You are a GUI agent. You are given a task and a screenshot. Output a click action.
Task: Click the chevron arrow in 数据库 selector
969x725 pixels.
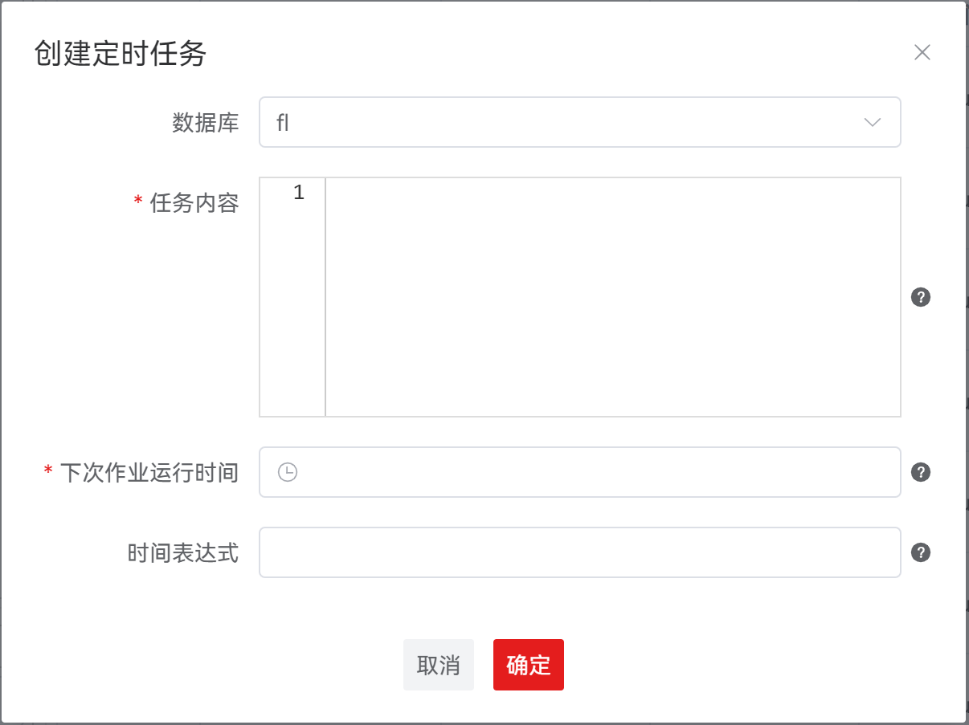click(x=872, y=123)
